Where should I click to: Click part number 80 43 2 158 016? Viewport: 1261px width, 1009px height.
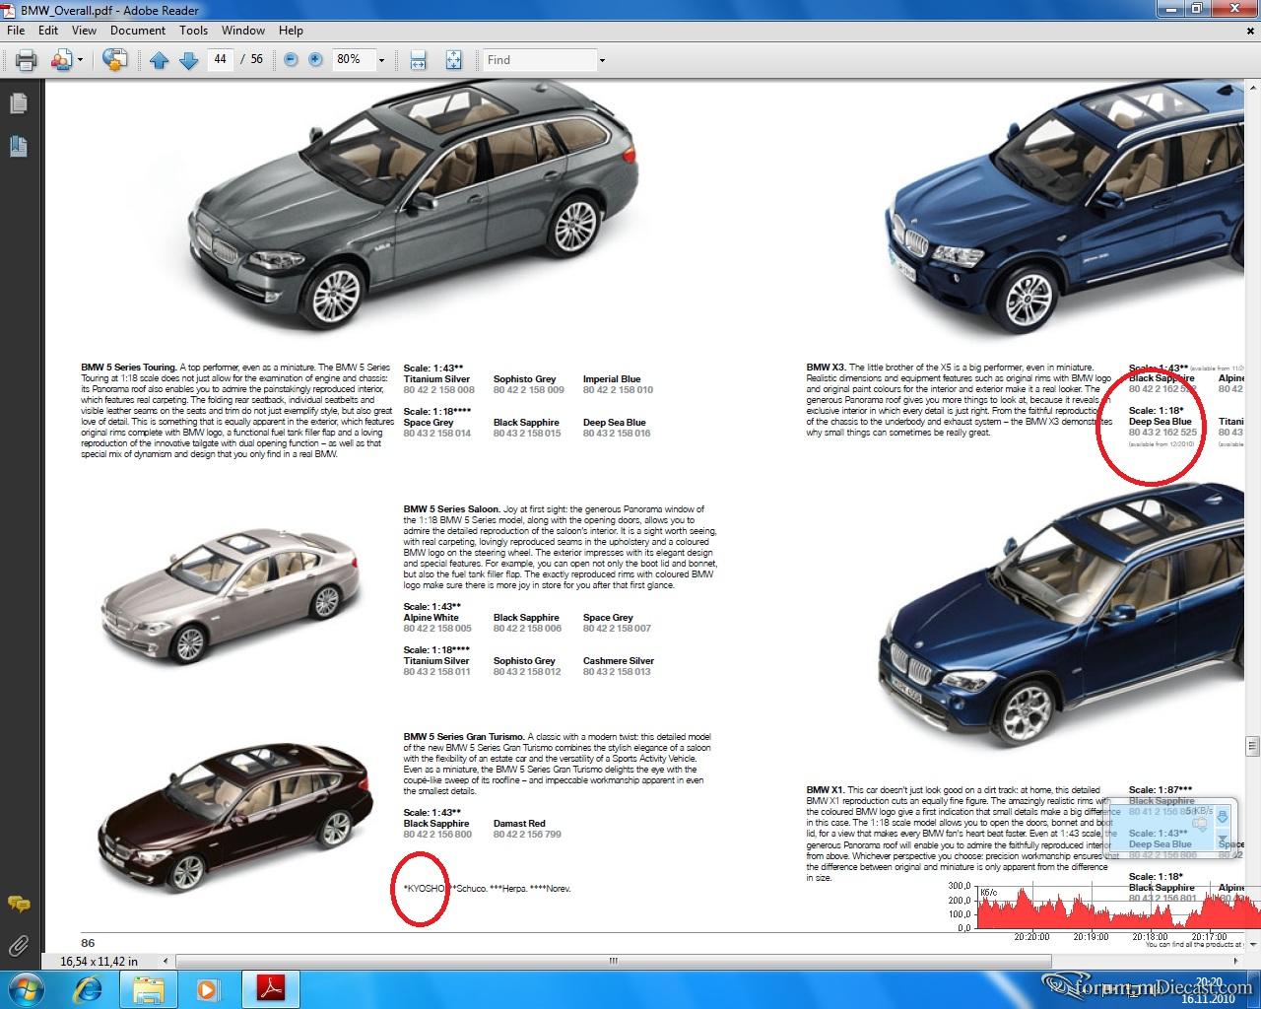coord(618,434)
